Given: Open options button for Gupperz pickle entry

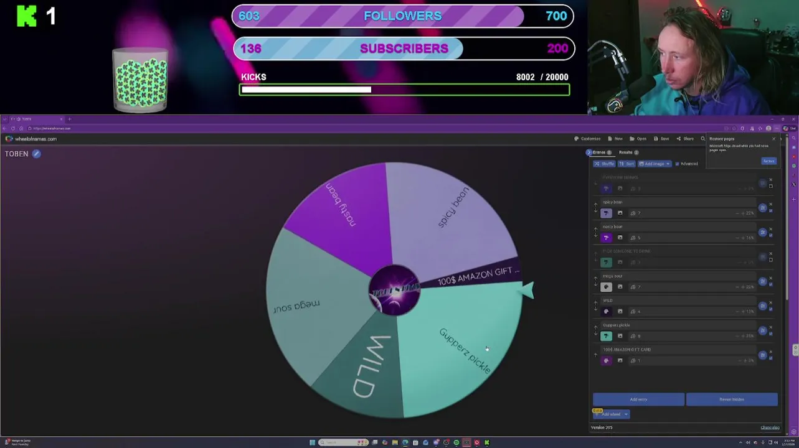Looking at the screenshot, I should click(762, 330).
